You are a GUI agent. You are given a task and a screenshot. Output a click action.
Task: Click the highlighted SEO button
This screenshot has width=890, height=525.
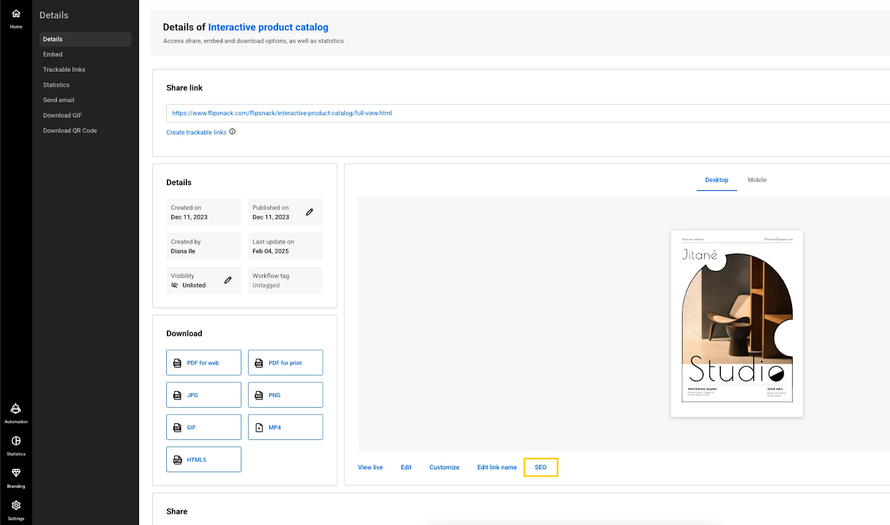(540, 467)
